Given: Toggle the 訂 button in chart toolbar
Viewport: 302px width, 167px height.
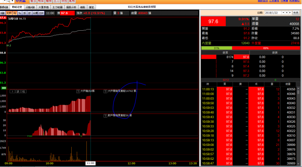Looking at the screenshot, I should tap(29, 13).
